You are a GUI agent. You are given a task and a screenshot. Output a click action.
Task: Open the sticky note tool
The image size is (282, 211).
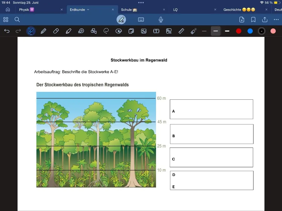(x=131, y=31)
